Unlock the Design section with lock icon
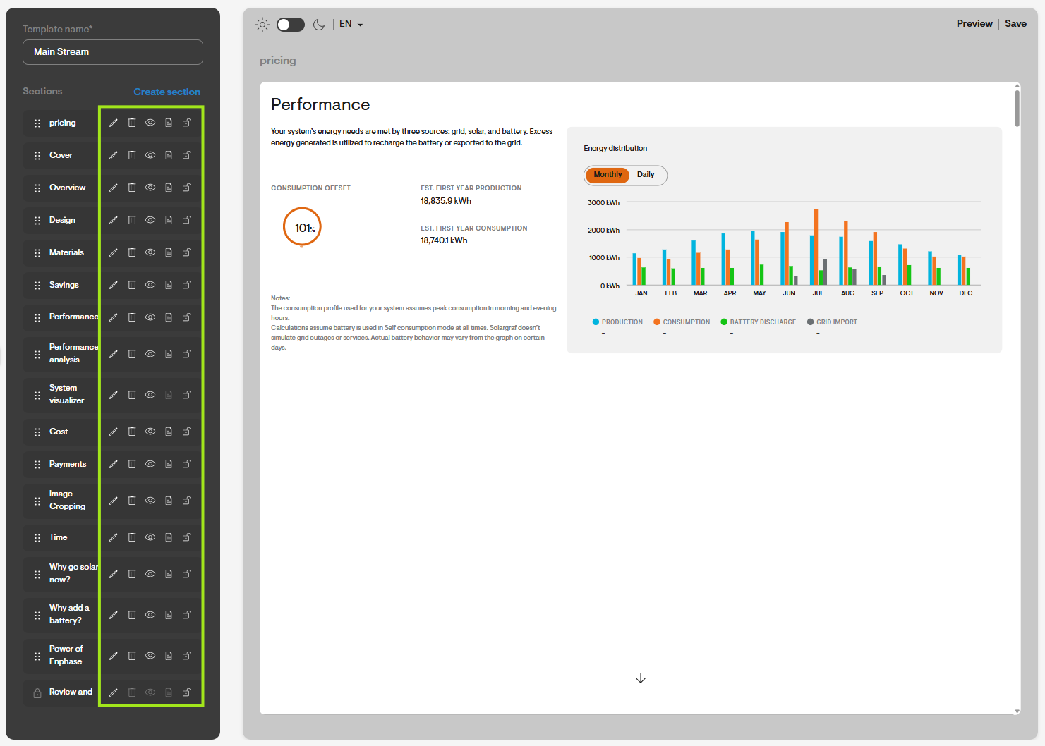This screenshot has height=746, width=1045. [186, 220]
